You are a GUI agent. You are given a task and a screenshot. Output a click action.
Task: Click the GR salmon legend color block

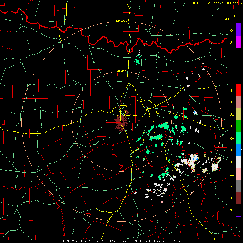tap(238, 102)
